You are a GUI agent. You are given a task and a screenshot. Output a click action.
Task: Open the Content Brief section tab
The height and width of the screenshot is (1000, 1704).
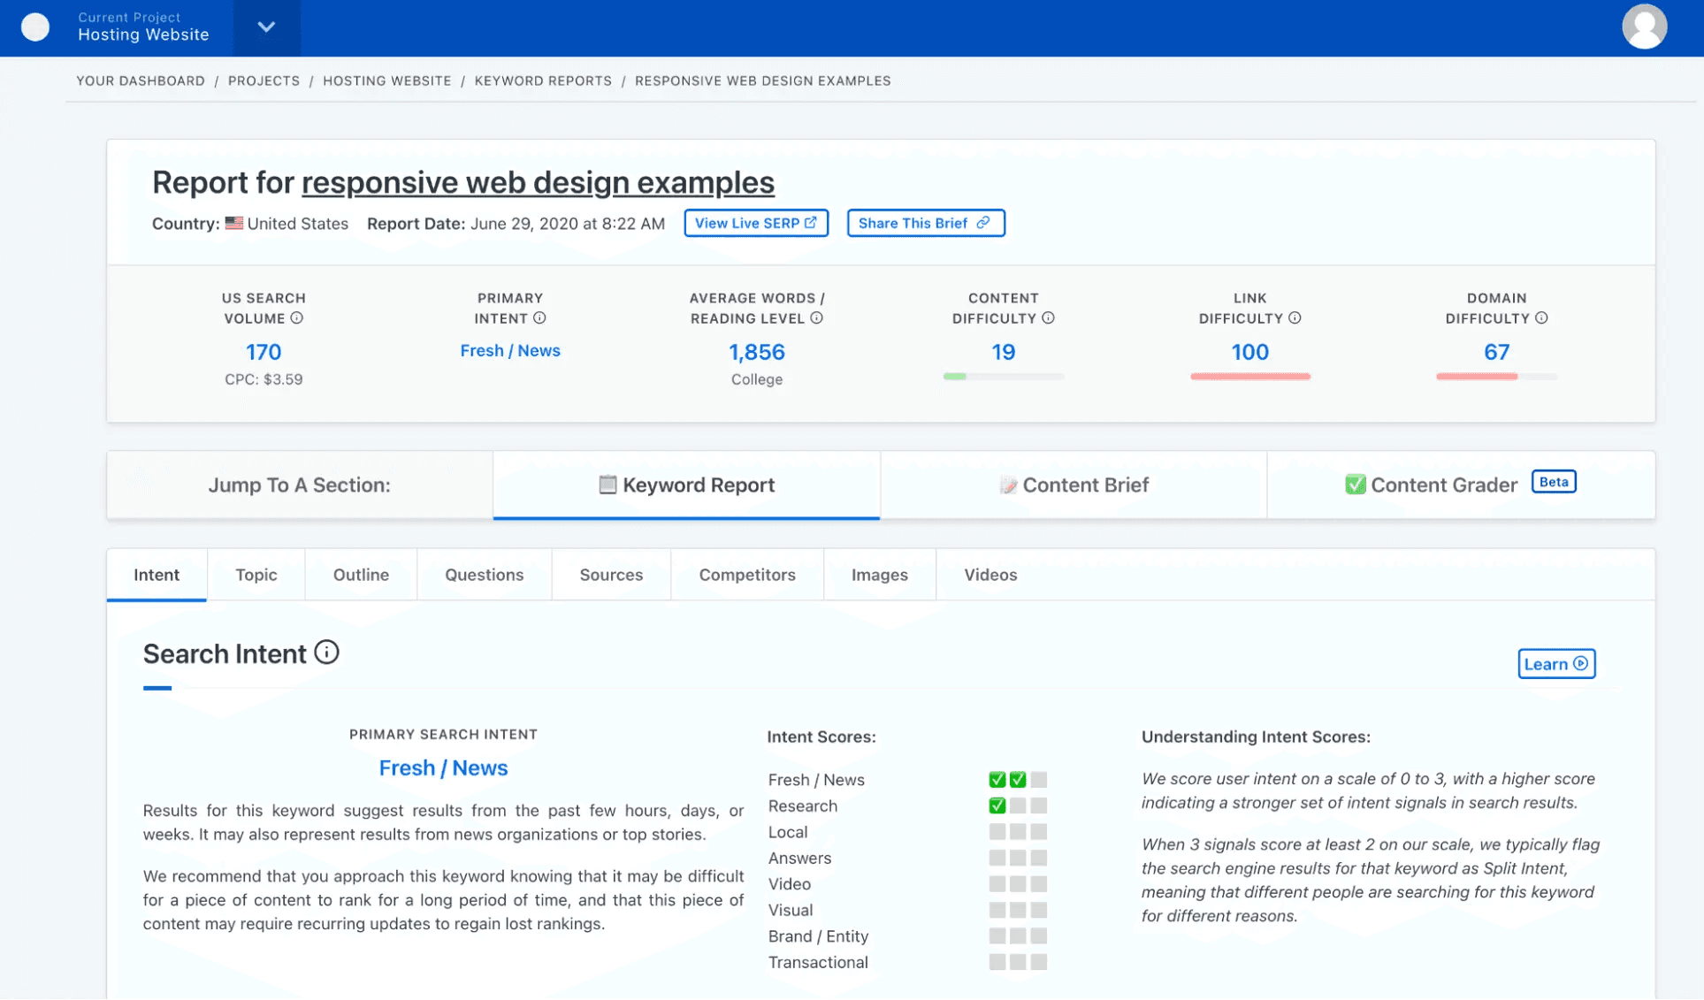point(1074,485)
